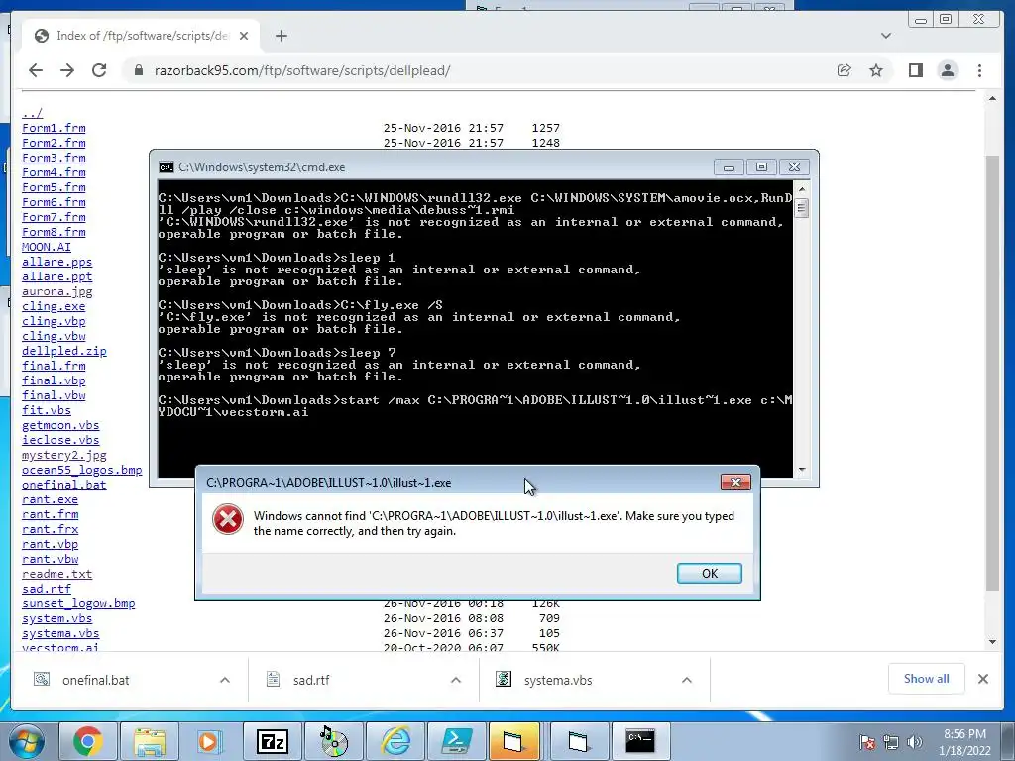Open aurora.jpg link

56,292
